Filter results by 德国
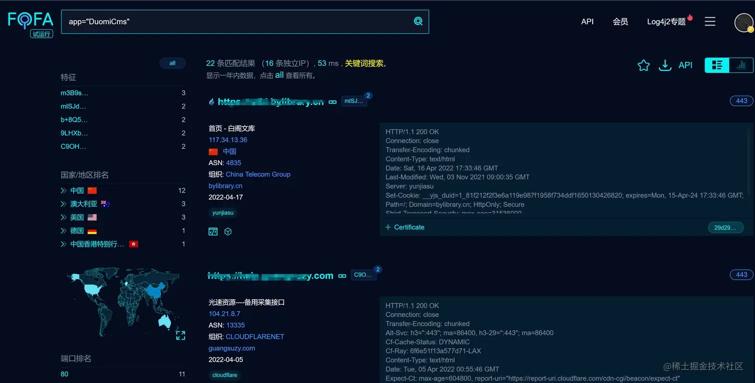Viewport: 755px width, 383px height. [77, 231]
